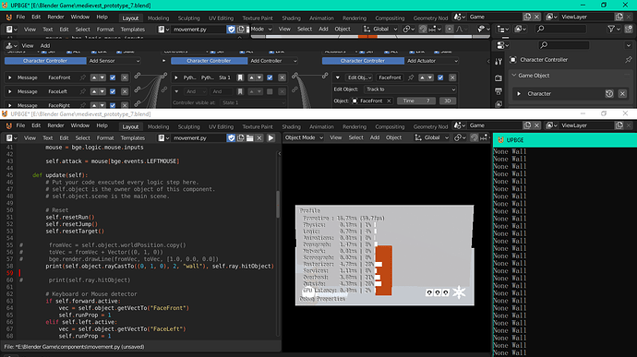The height and width of the screenshot is (357, 637).
Task: Open the Track to edit object dropdown
Action: click(410, 89)
